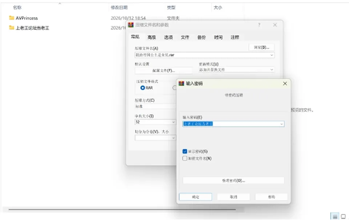Switch Explorer to large icons view
349x220 pixels.
click(x=344, y=216)
